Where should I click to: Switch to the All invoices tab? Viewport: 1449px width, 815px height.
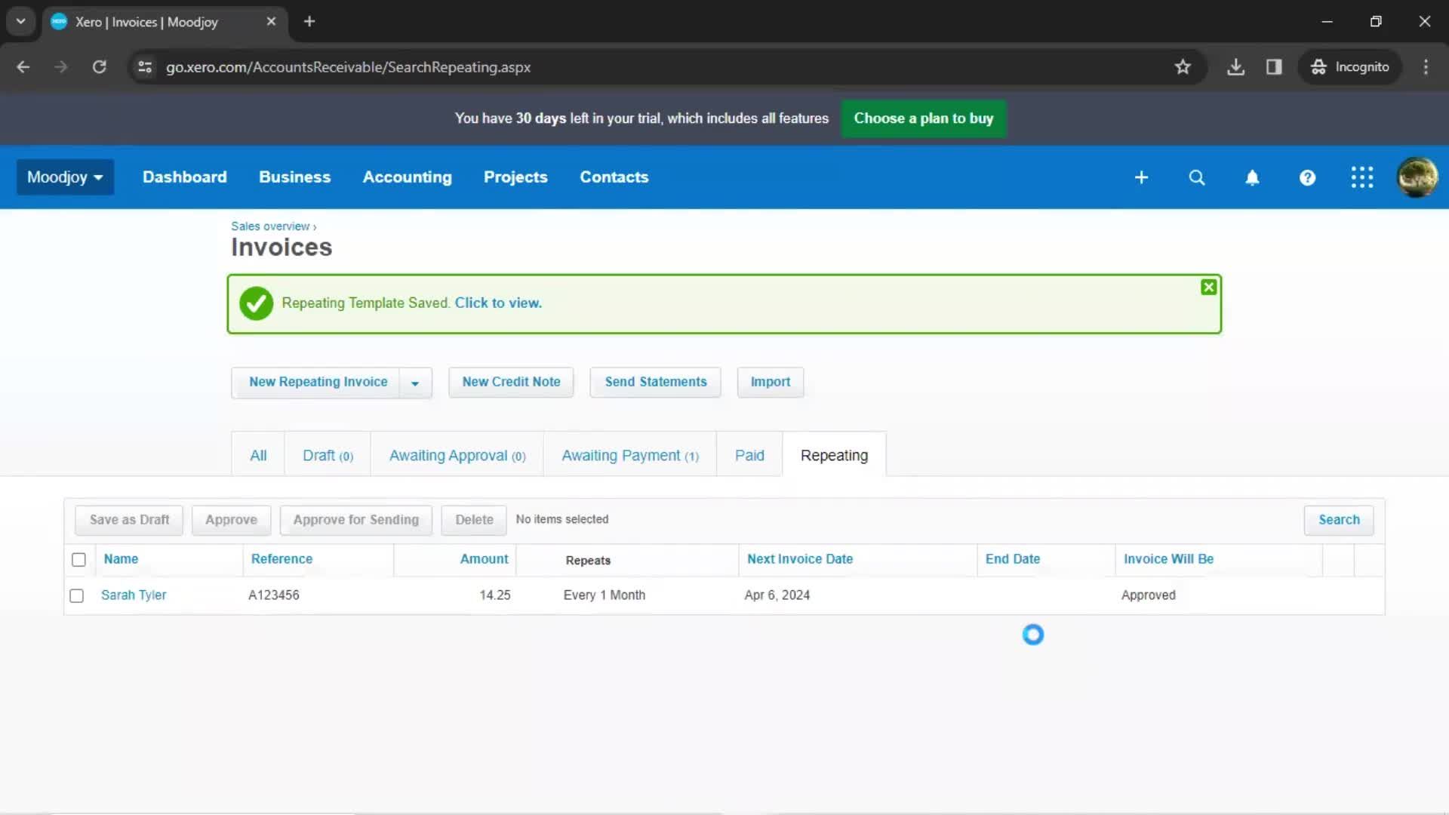pyautogui.click(x=258, y=455)
